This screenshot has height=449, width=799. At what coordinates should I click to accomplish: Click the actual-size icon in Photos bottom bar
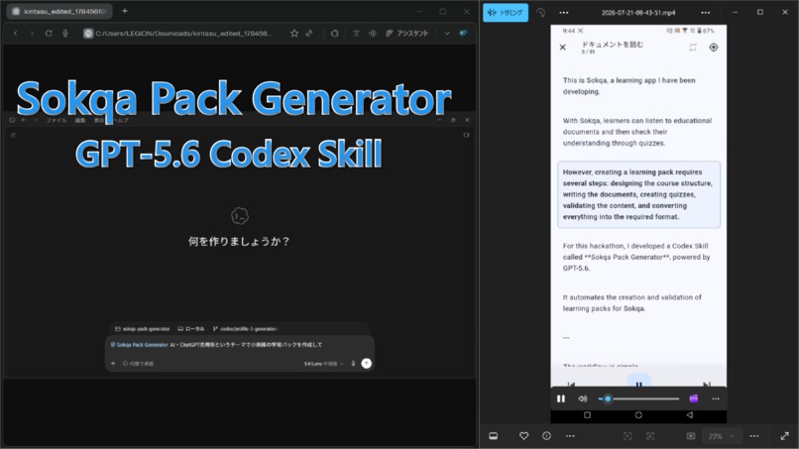tap(650, 436)
